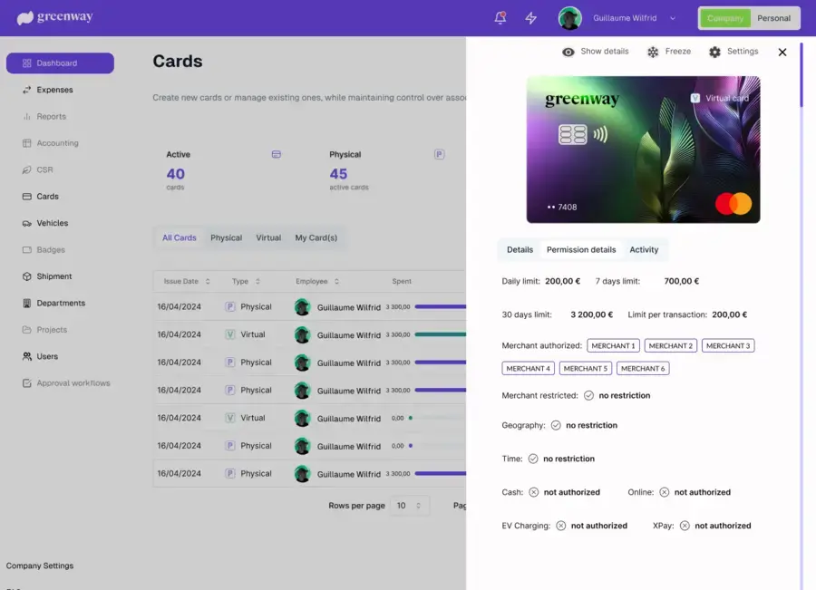Close the card details panel
816x590 pixels.
point(782,52)
